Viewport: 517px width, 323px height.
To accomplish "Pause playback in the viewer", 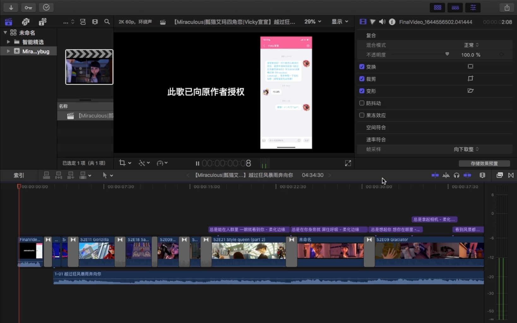I will click(x=197, y=163).
